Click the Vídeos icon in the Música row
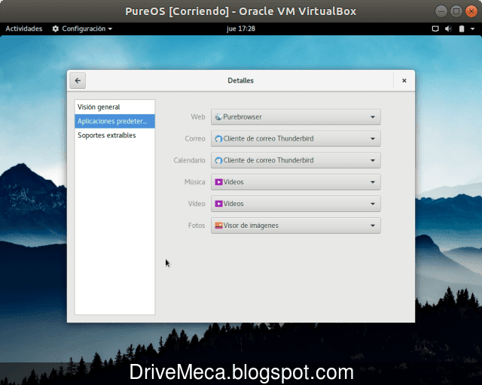Viewport: 482px width, 385px height. pyautogui.click(x=218, y=182)
